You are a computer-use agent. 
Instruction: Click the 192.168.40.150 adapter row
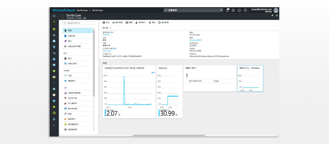pos(210,81)
